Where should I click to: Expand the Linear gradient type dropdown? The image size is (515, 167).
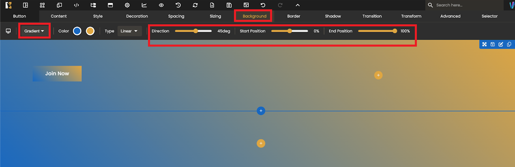(129, 31)
